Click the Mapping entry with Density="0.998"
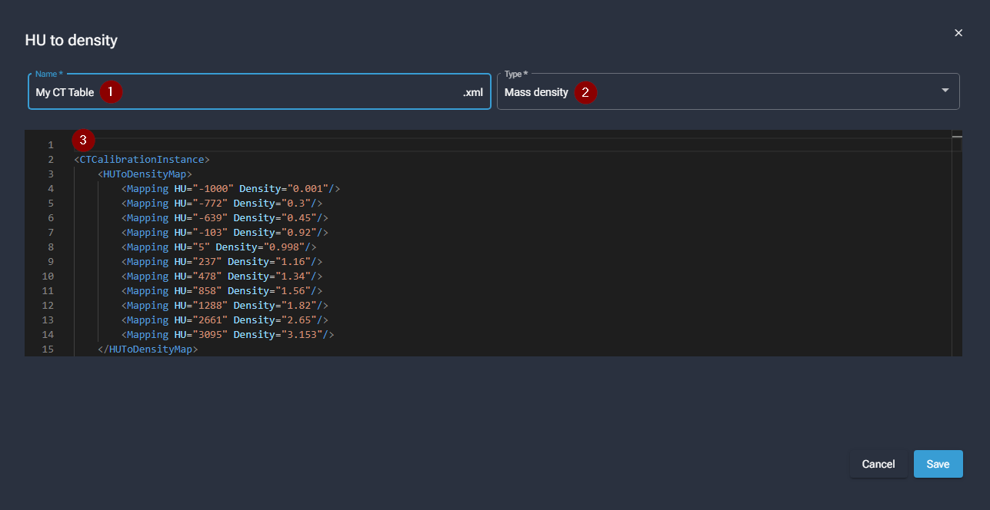 click(218, 247)
